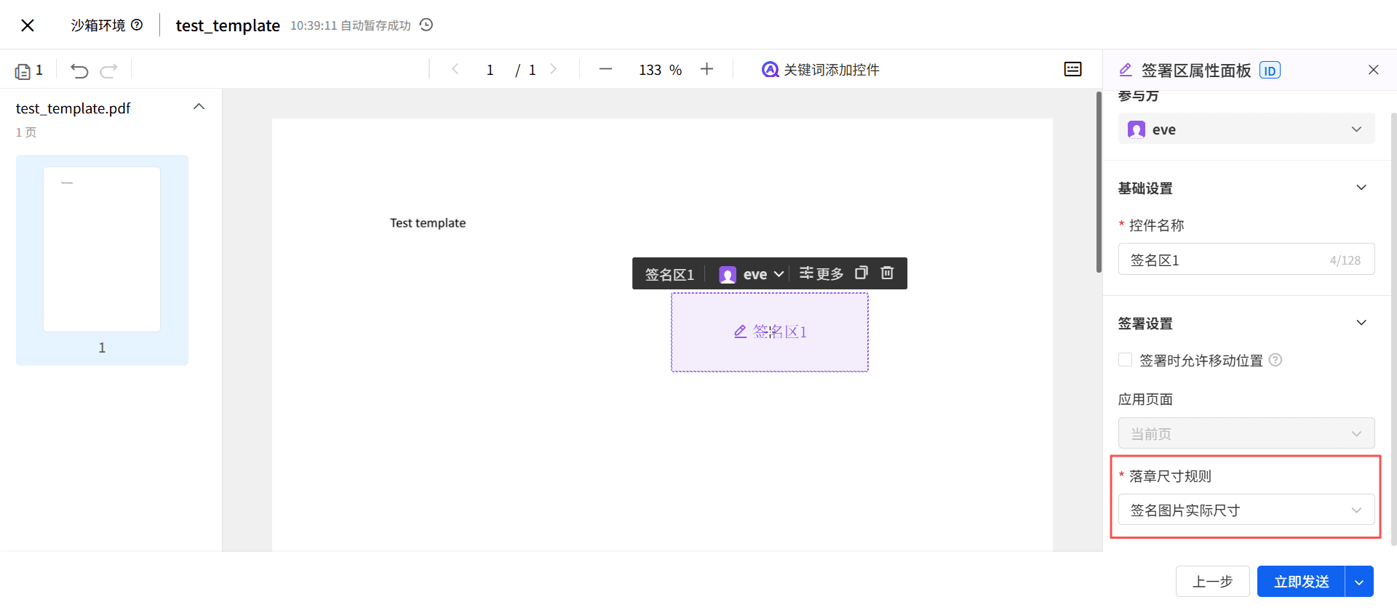1397x610 pixels.
Task: Open 更多 menu on the signature toolbar
Action: [x=821, y=273]
